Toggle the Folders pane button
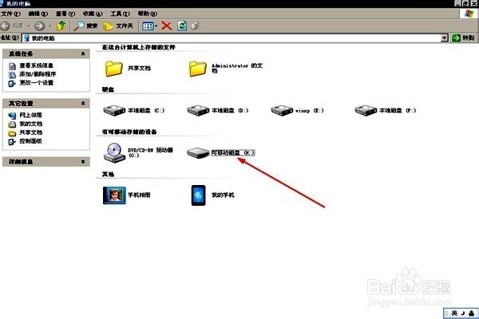Viewport: 479px width, 319px height. pos(118,26)
